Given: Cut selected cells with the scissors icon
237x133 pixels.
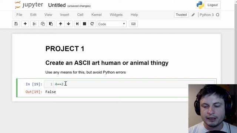Looking at the screenshot, I should (x=34, y=24).
